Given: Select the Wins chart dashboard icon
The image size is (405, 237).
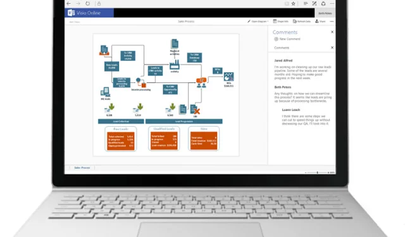Looking at the screenshot, I should point(228,77).
